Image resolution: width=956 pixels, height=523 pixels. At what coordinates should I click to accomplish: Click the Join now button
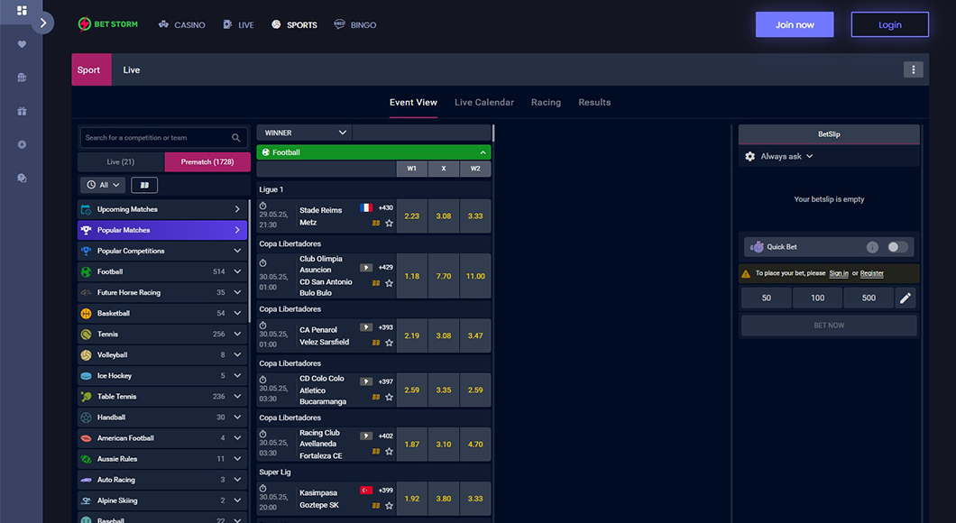[795, 25]
